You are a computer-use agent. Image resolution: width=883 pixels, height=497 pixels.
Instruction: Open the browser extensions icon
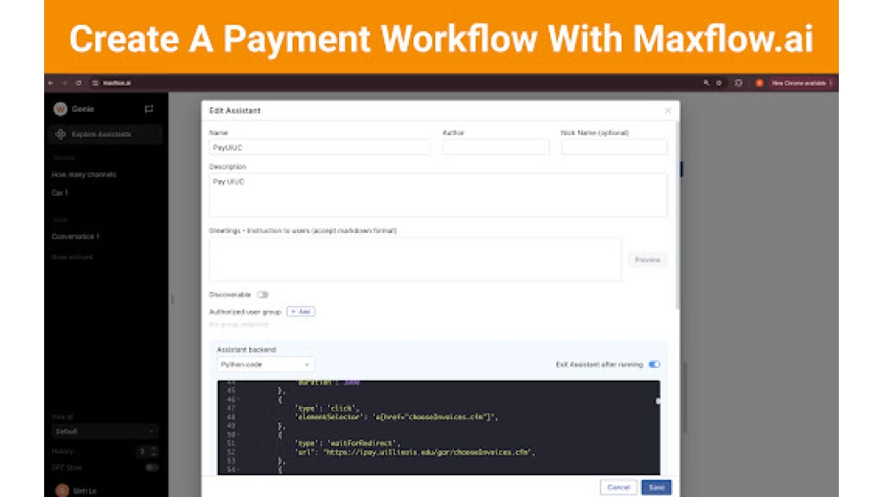pyautogui.click(x=738, y=83)
